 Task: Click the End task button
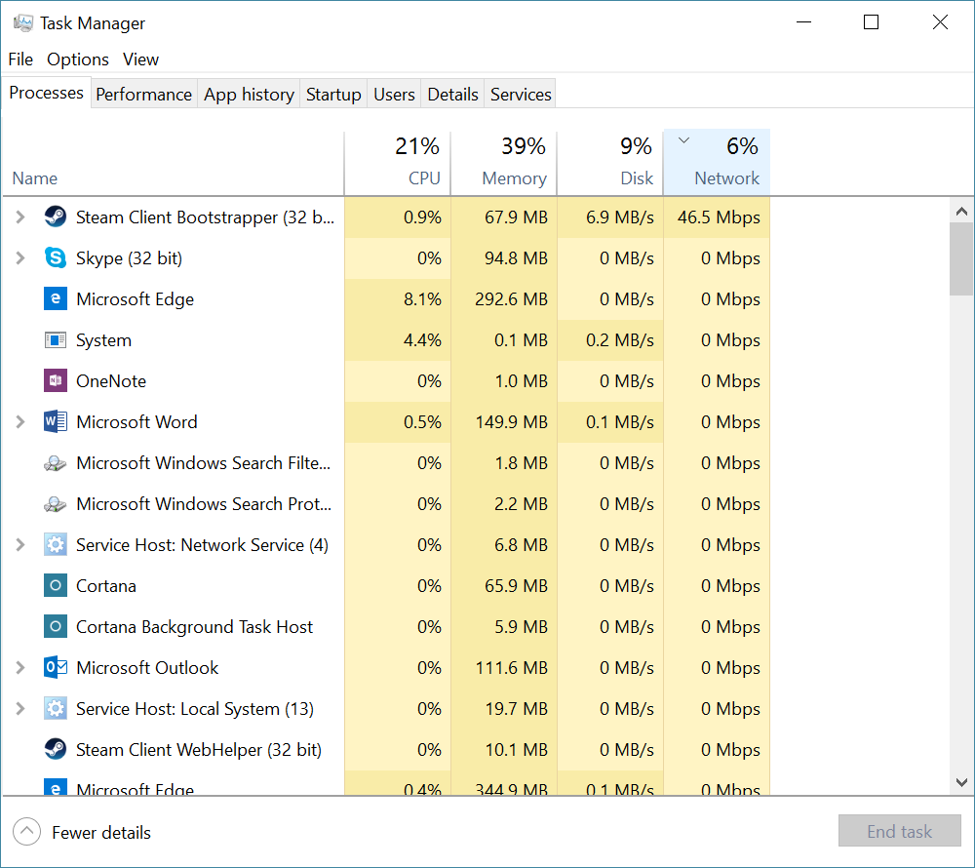899,831
